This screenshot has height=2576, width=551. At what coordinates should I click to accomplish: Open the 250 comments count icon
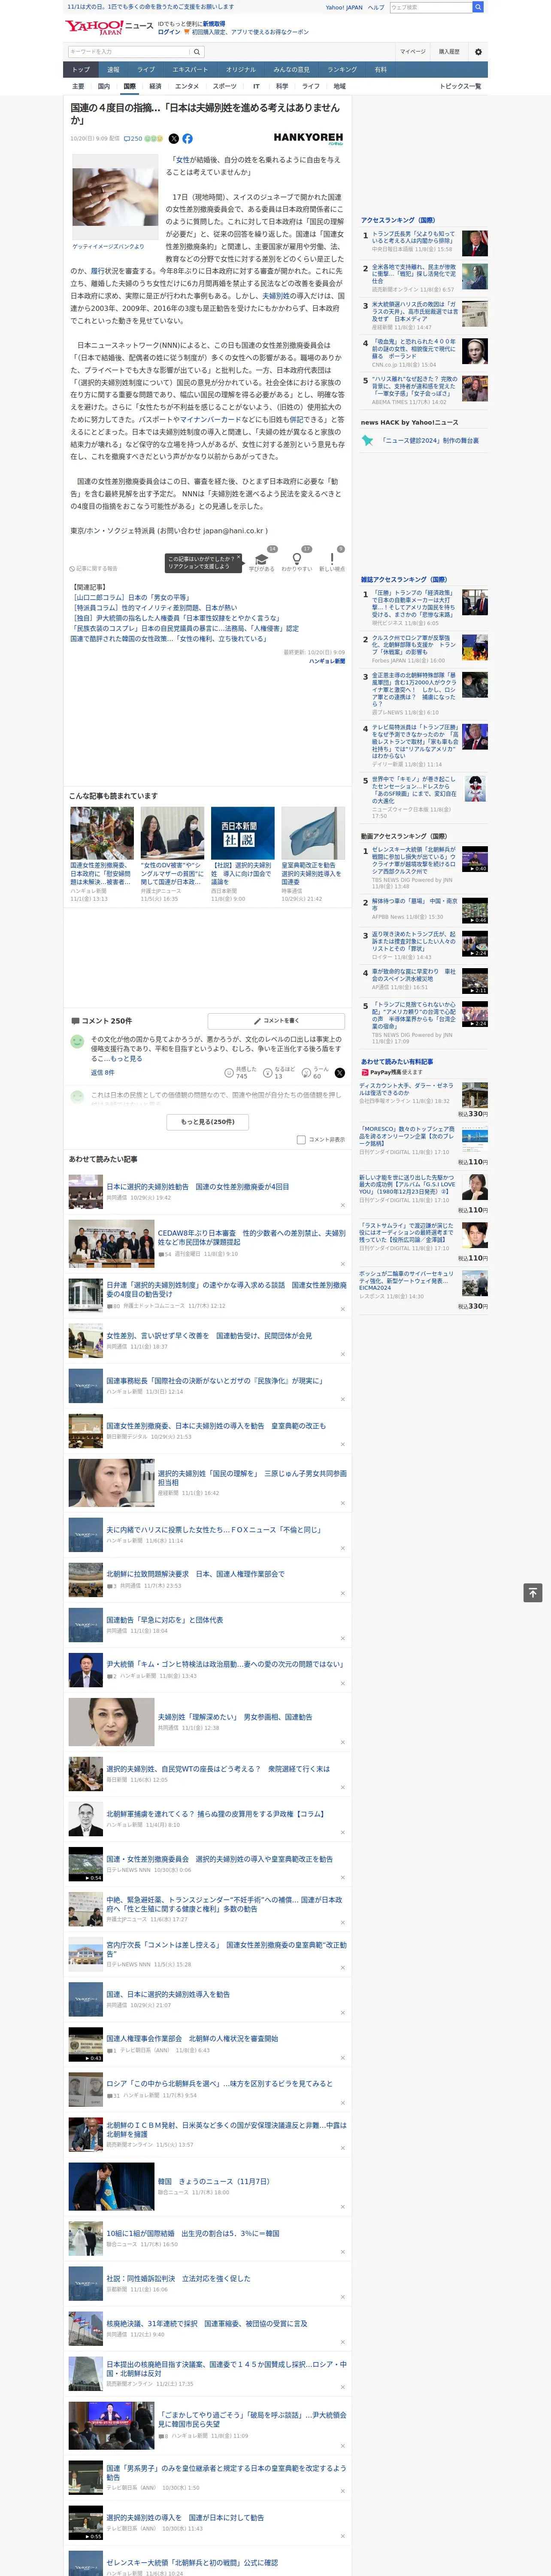click(x=133, y=139)
